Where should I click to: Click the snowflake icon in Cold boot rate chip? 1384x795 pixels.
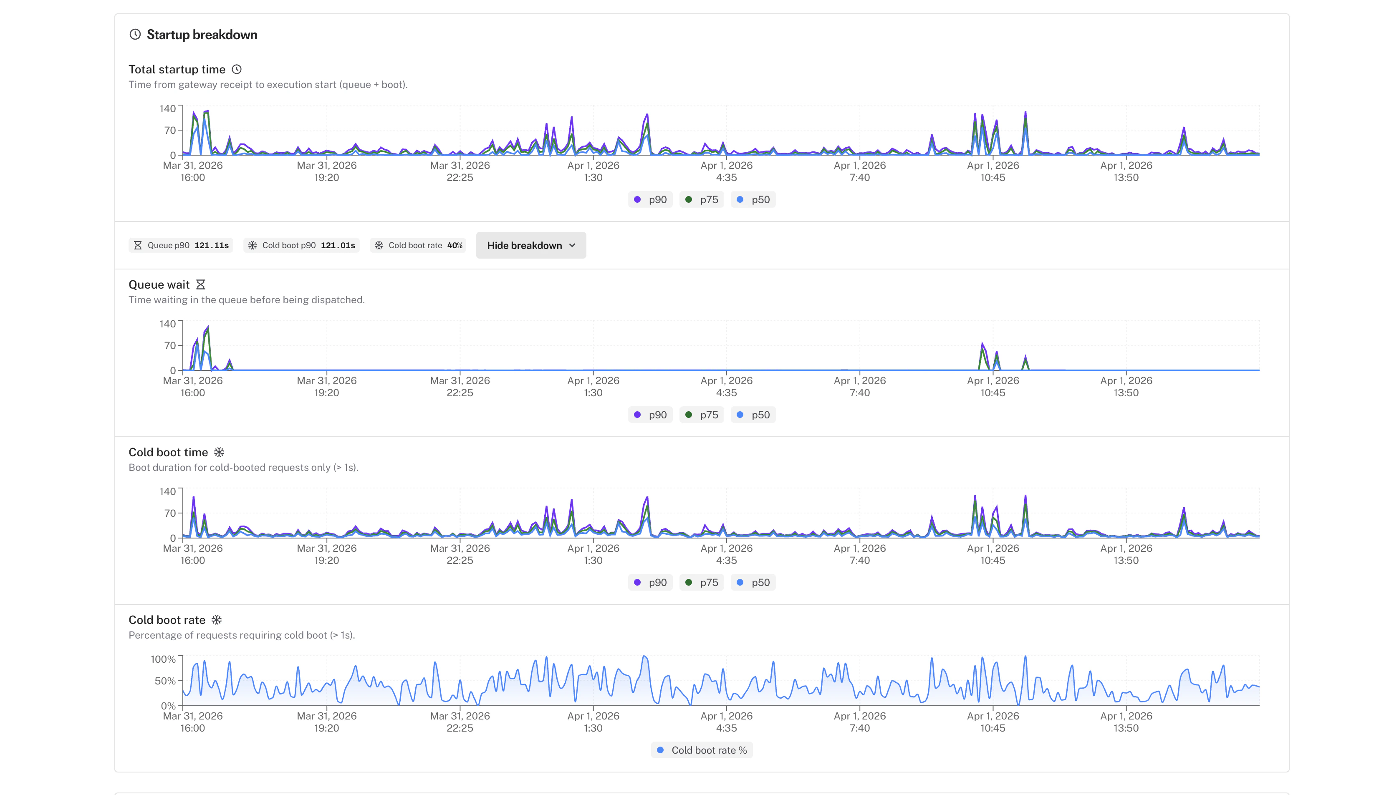[x=379, y=245]
